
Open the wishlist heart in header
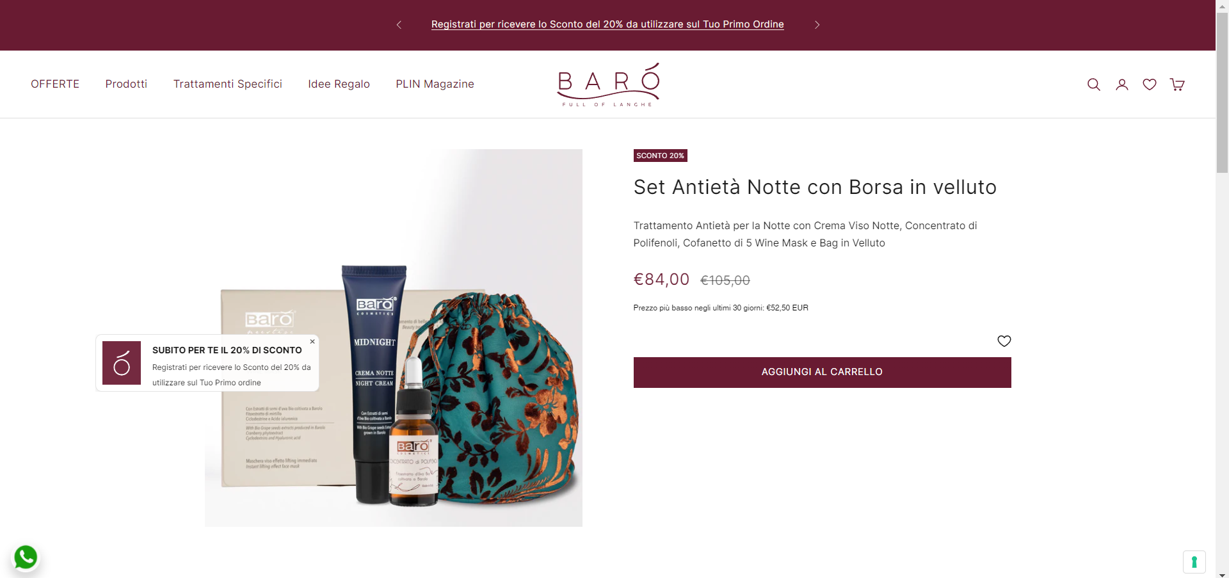1150,84
